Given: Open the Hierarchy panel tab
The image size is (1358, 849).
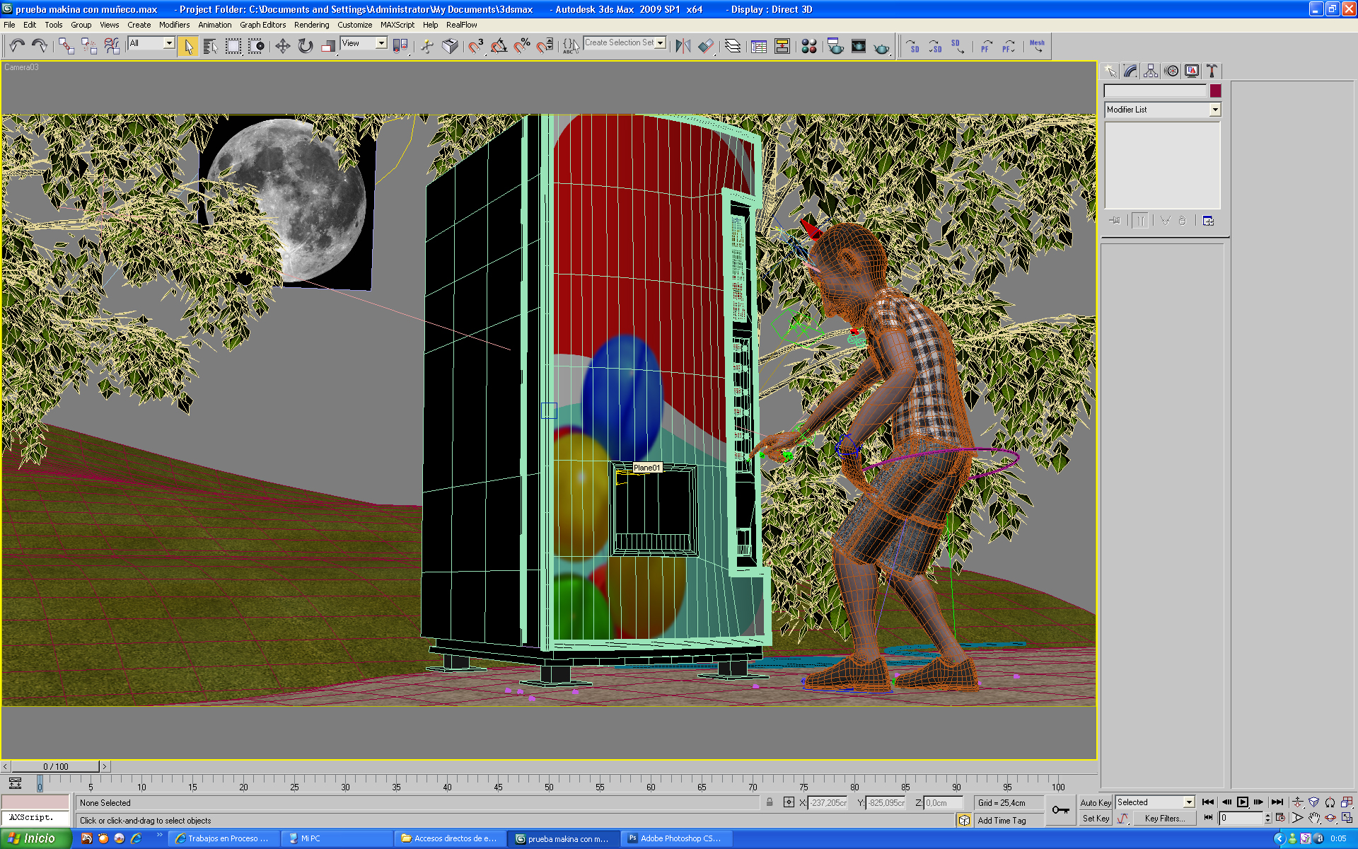Looking at the screenshot, I should 1151,71.
